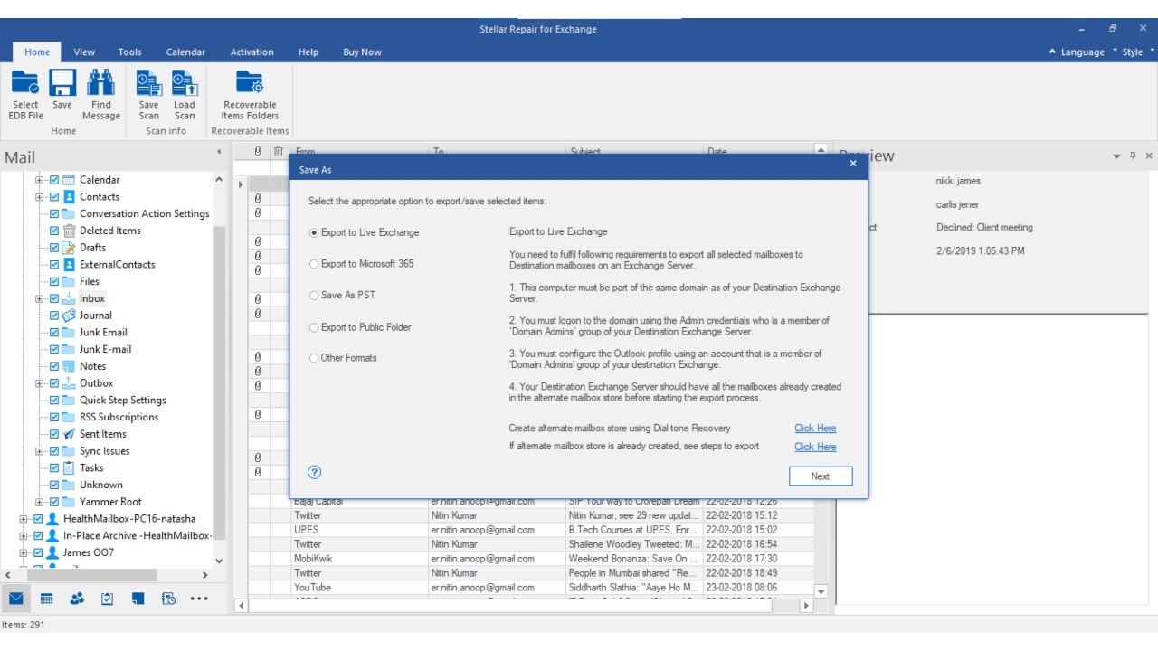Screen dimensions: 1158x651
Task: Select Export to Public Folder option
Action: pyautogui.click(x=360, y=327)
